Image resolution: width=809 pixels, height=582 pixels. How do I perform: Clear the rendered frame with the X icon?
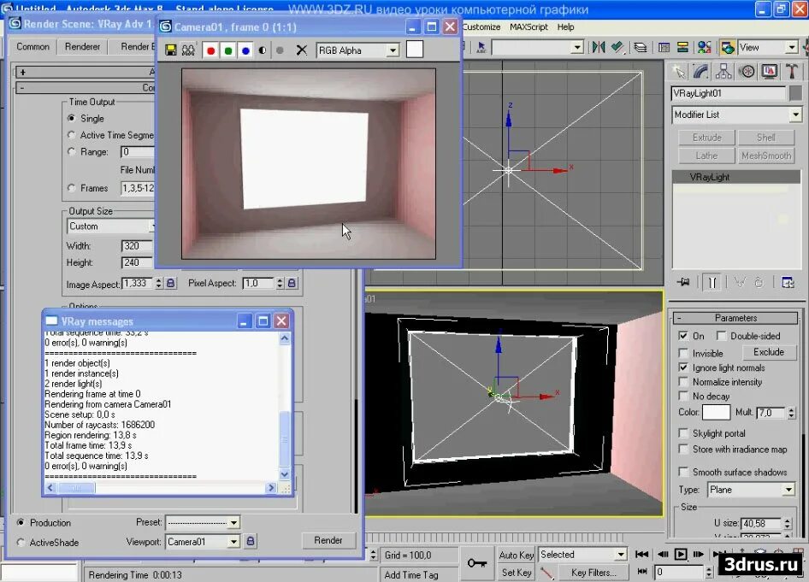pyautogui.click(x=301, y=50)
